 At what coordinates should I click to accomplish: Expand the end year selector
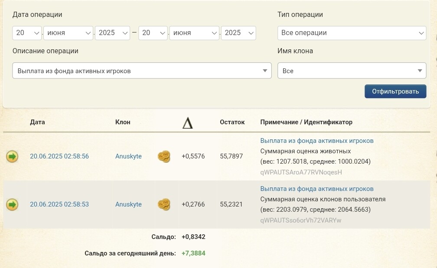[x=238, y=33]
